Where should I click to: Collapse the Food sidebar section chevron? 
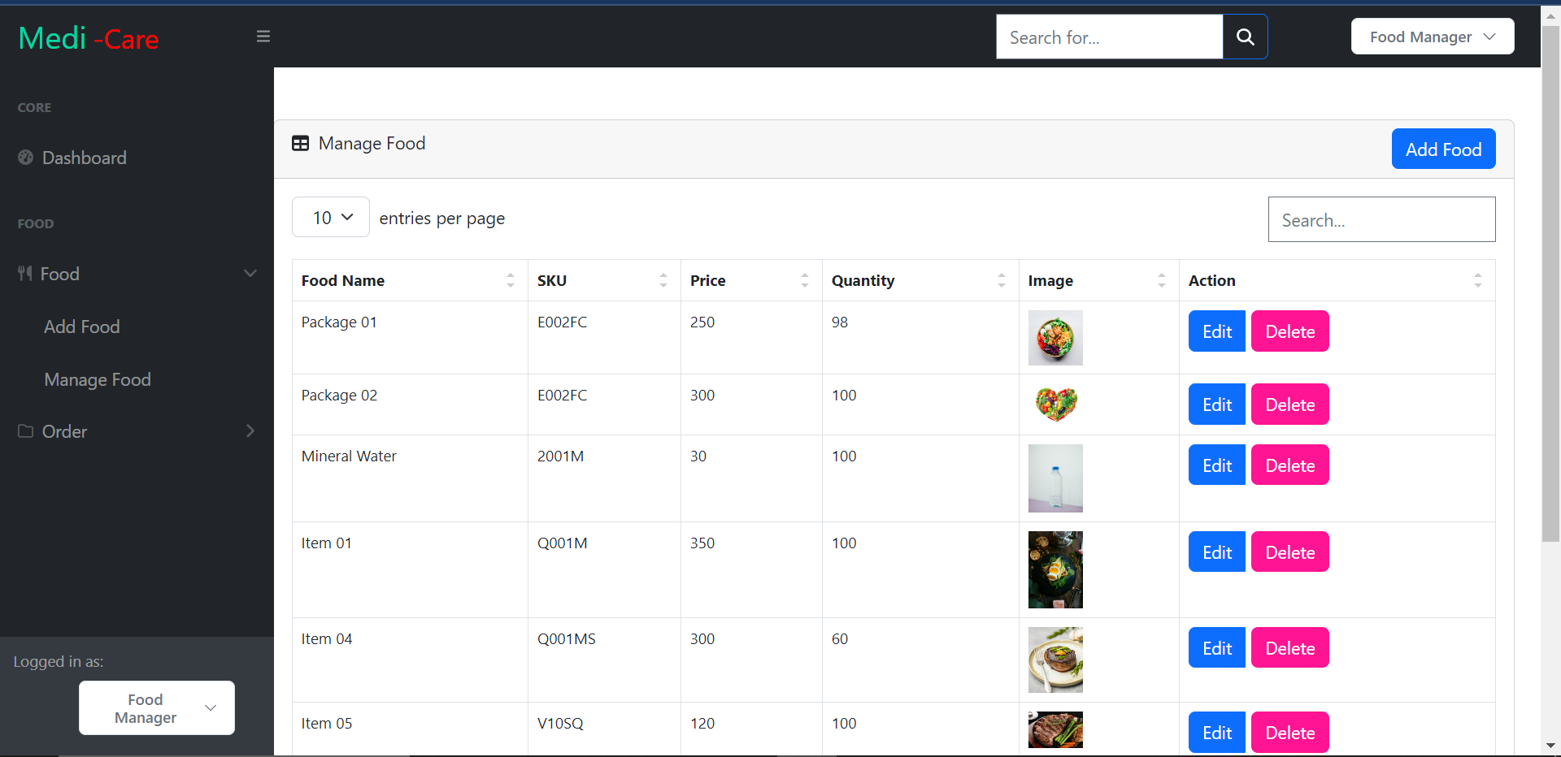250,273
